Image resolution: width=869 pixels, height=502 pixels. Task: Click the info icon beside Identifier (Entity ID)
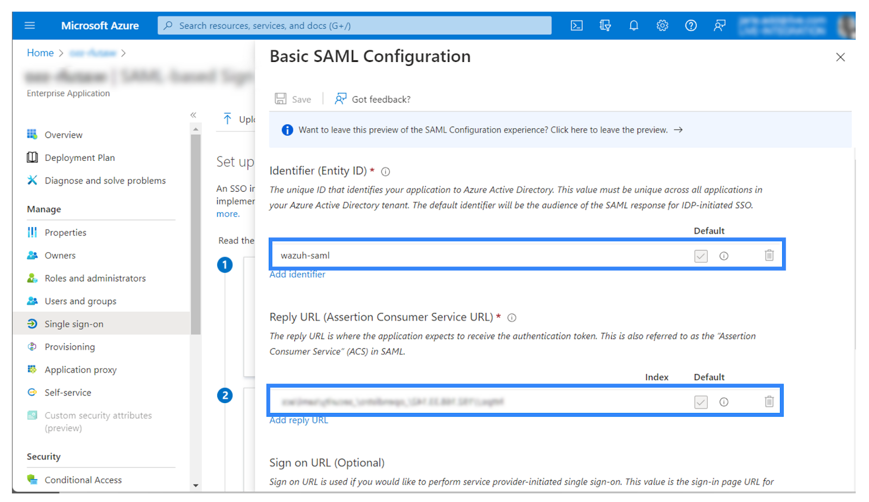[386, 172]
